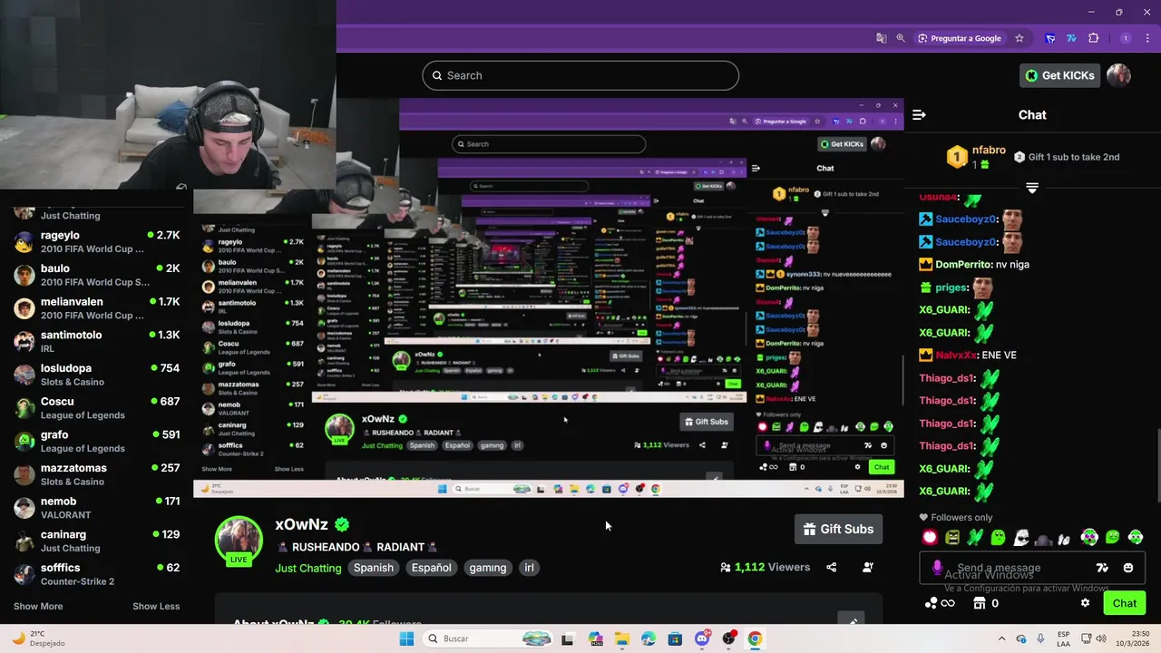Insert the red glowing circle emote

(929, 537)
